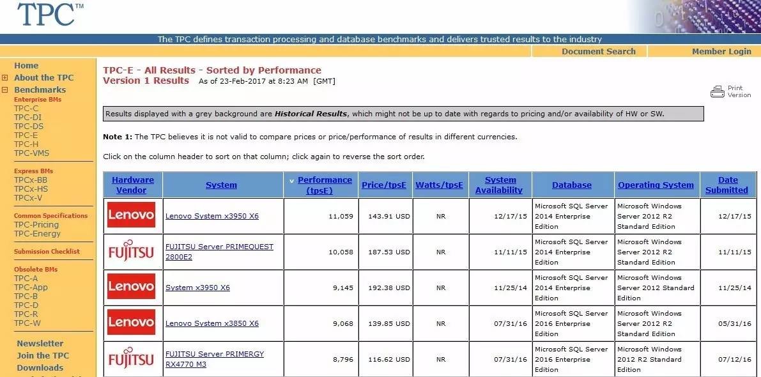Screen dimensions: 761x377
Task: Click Lenovo logo in 9,145 tpsE row
Action: 131,286
